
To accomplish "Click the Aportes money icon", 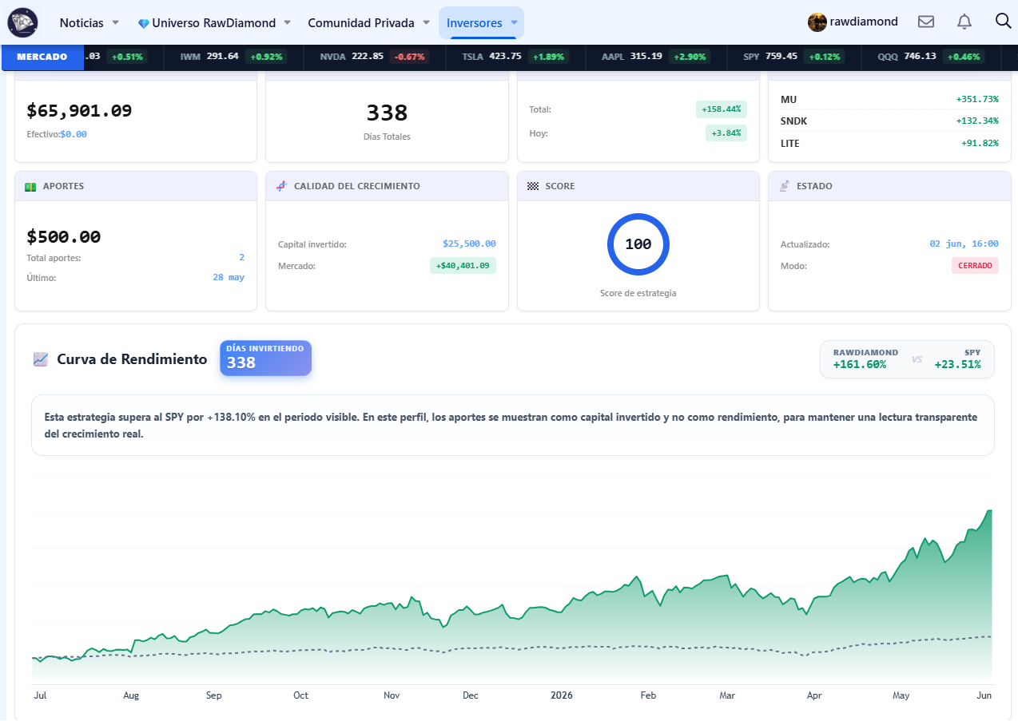I will pos(30,186).
